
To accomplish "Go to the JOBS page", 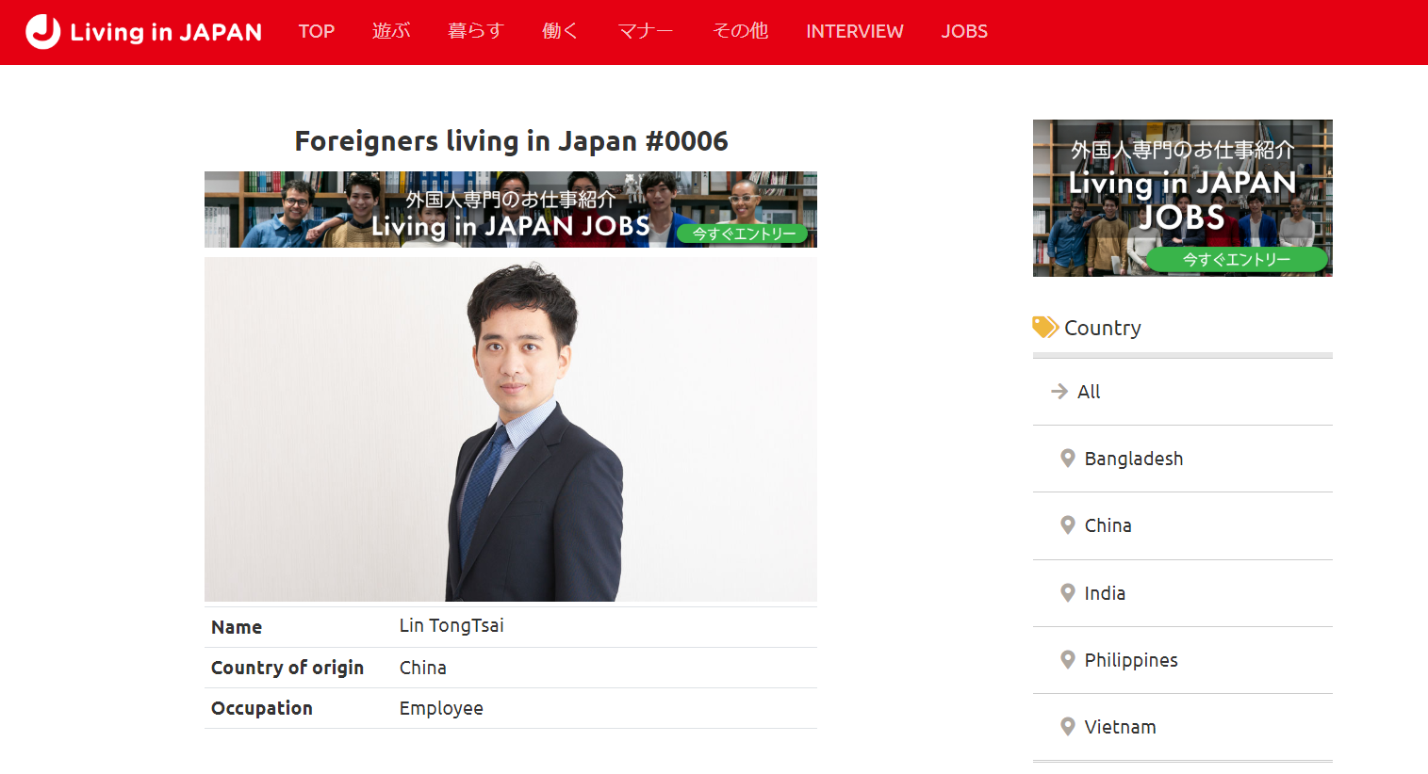I will coord(964,31).
